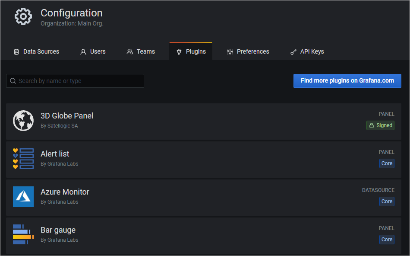Click the Bar gauge plugin logo
The image size is (410, 256).
[x=23, y=234]
